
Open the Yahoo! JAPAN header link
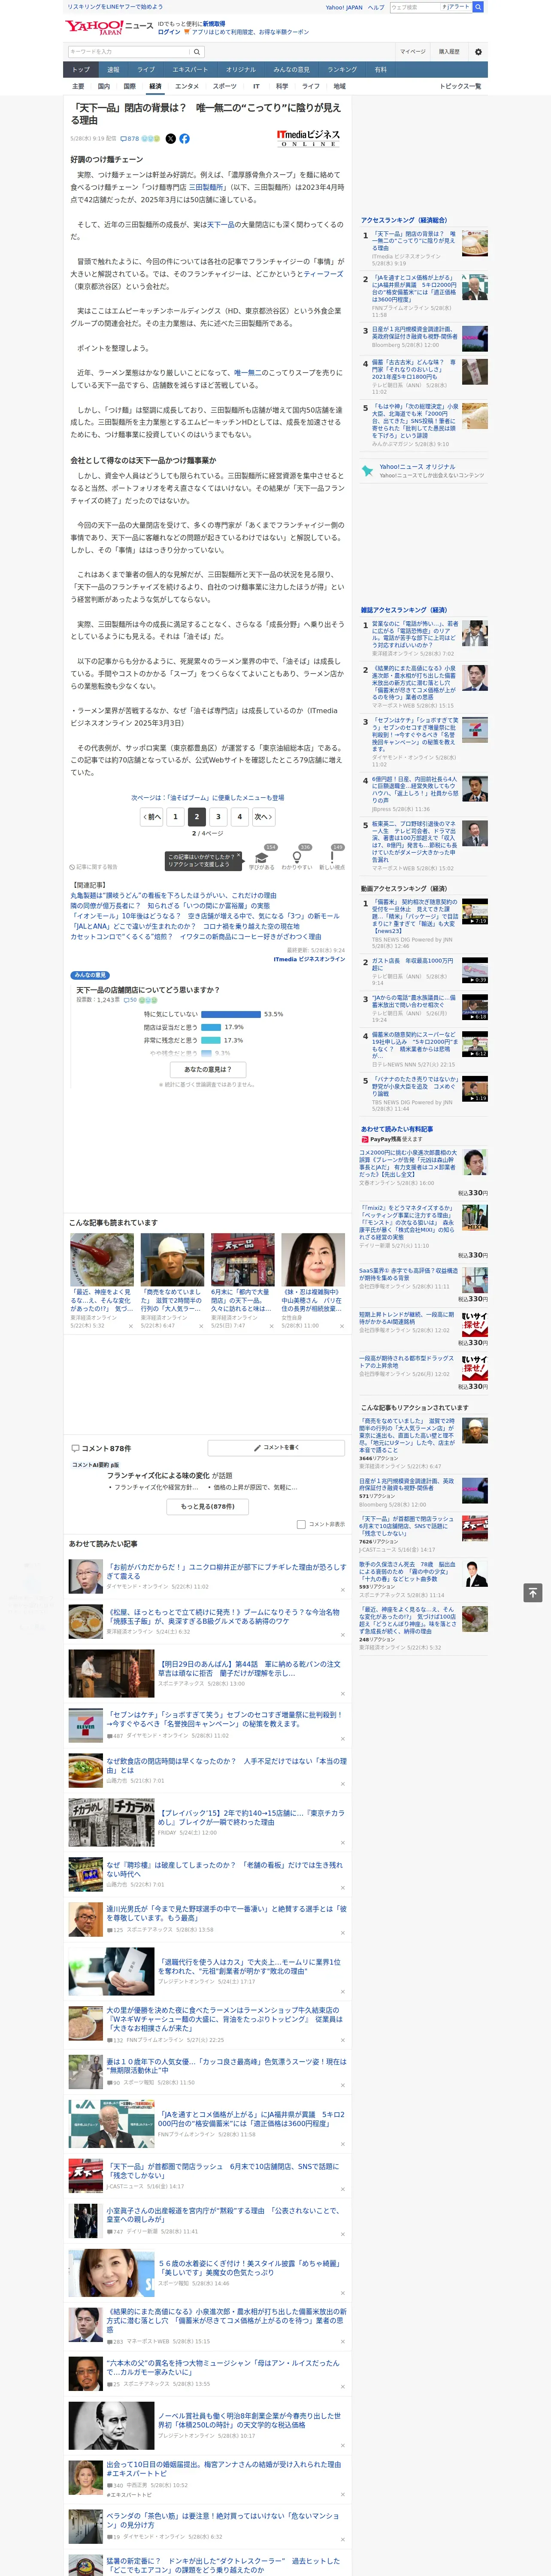pos(344,7)
